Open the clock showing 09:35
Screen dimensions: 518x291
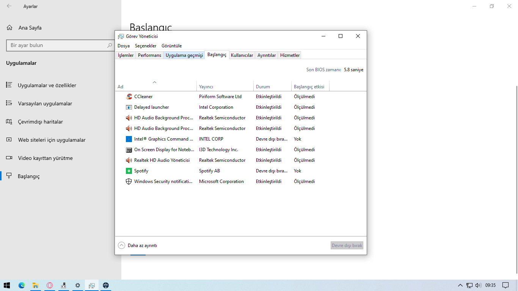(x=490, y=285)
